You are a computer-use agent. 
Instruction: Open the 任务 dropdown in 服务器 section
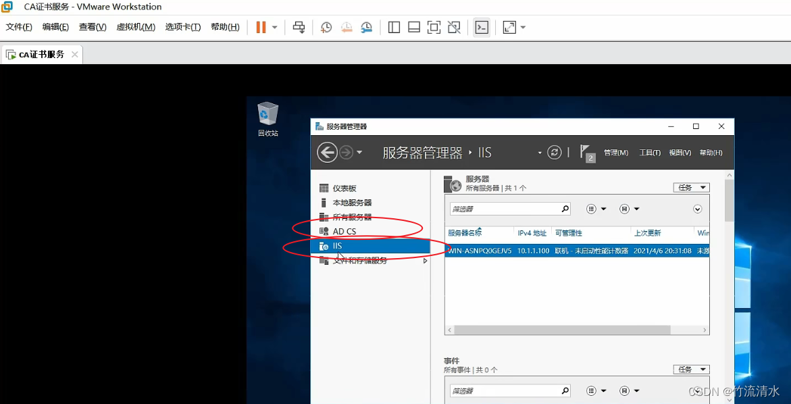(x=691, y=188)
